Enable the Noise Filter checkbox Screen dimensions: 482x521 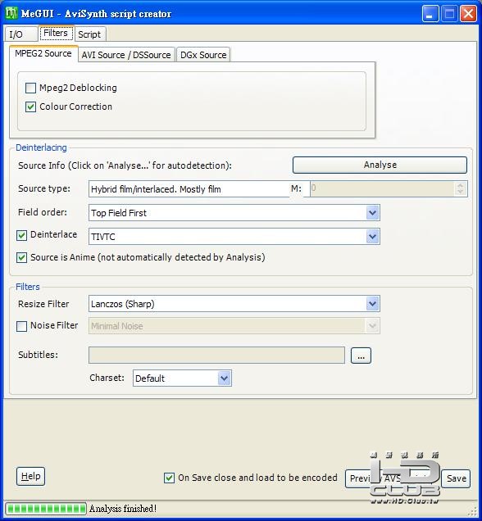tap(21, 326)
